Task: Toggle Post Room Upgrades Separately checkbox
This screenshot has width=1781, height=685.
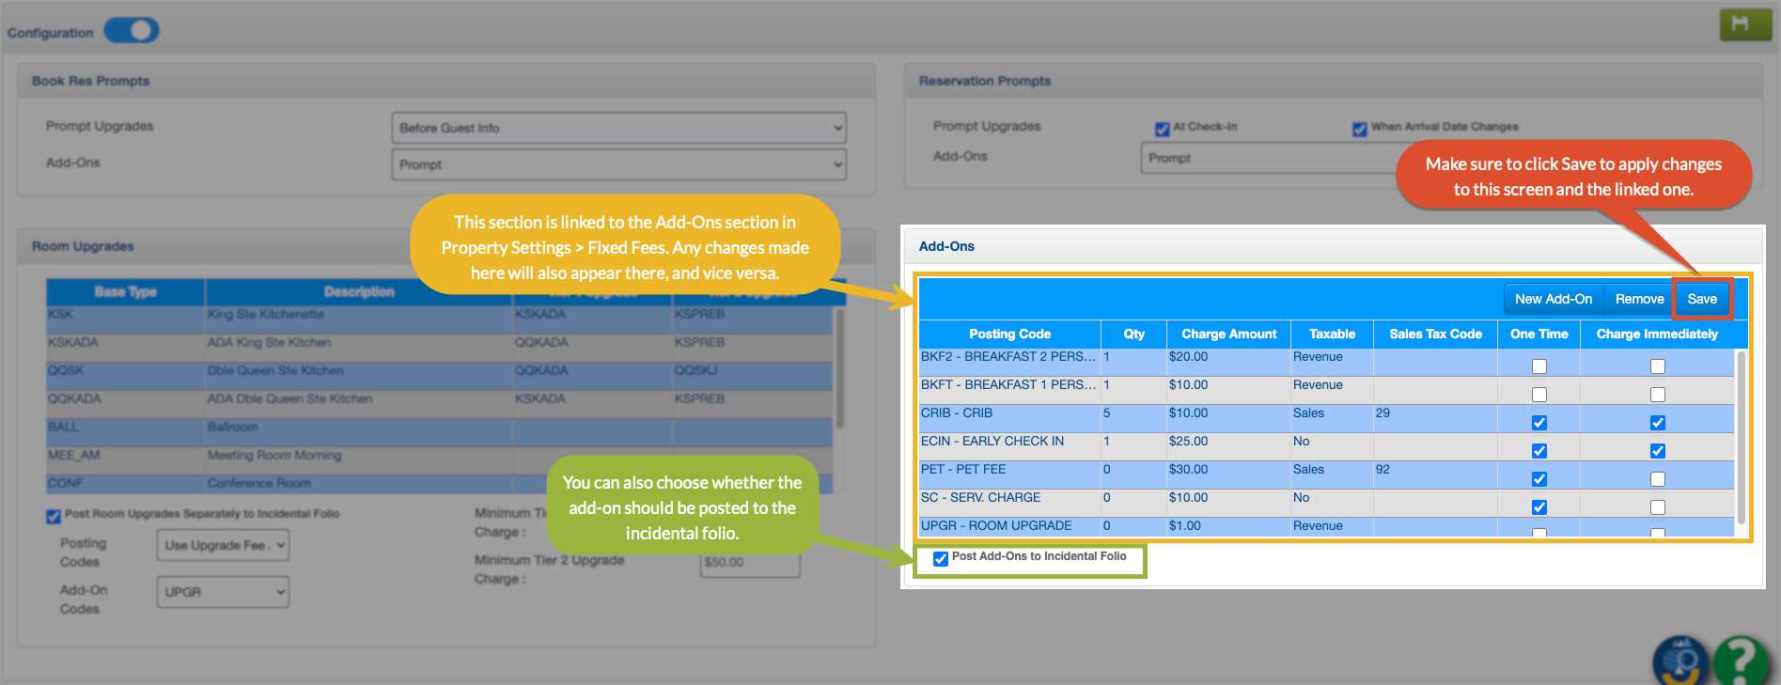Action: tap(54, 516)
